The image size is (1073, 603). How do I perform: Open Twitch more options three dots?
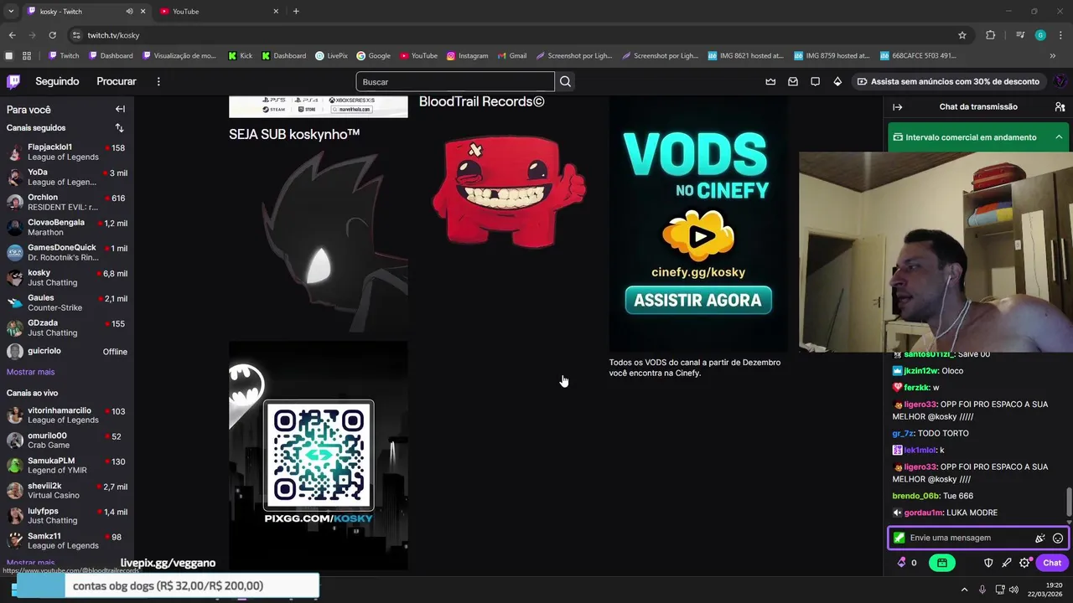(158, 81)
